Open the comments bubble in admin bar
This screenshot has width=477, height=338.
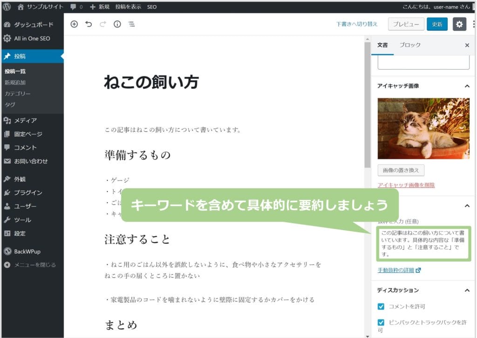tap(76, 7)
